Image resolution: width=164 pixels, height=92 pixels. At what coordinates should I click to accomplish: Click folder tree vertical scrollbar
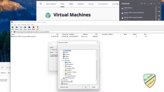click(x=97, y=70)
